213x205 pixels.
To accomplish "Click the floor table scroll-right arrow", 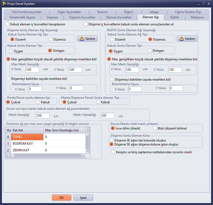I will [83, 156].
